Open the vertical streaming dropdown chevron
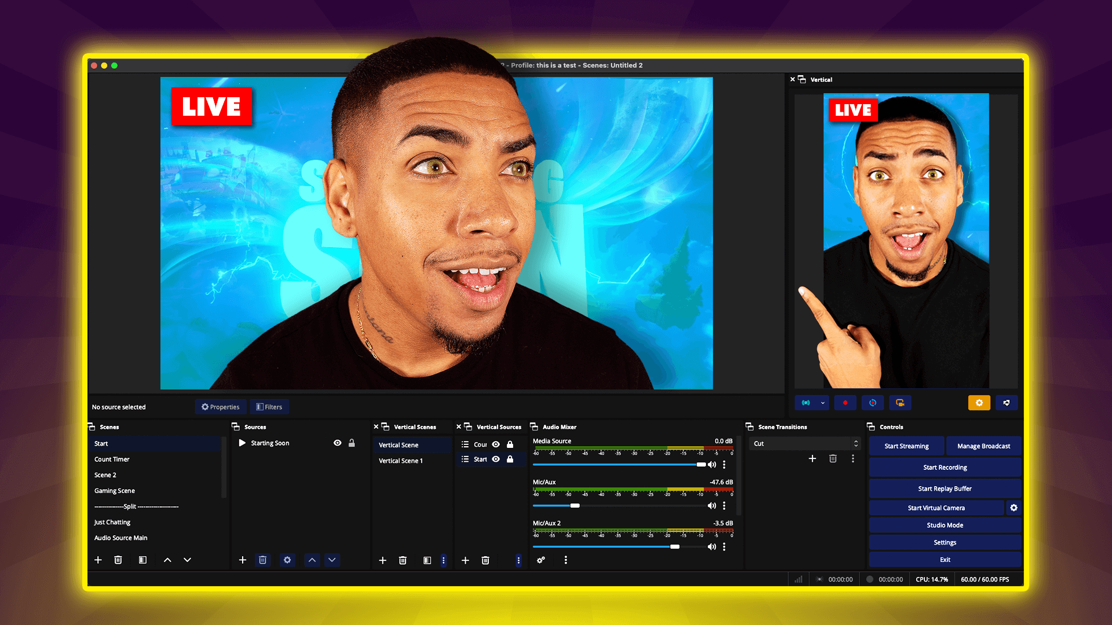1112x625 pixels. pyautogui.click(x=821, y=402)
